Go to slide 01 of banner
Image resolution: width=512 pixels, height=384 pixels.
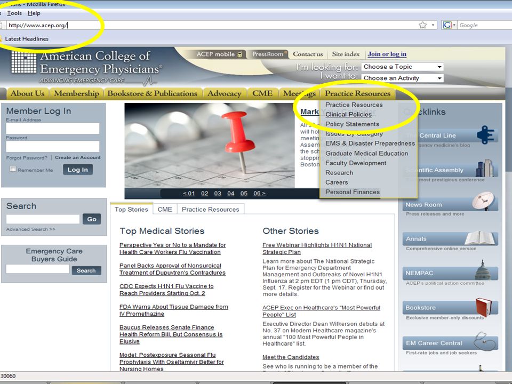click(189, 193)
